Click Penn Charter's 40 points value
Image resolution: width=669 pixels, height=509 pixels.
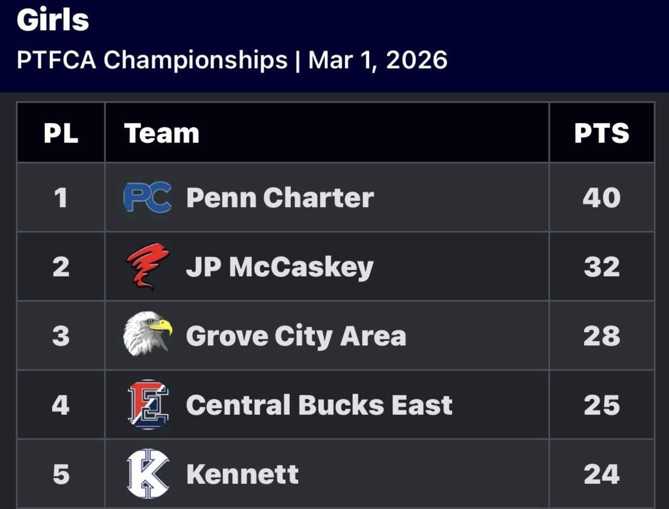601,198
